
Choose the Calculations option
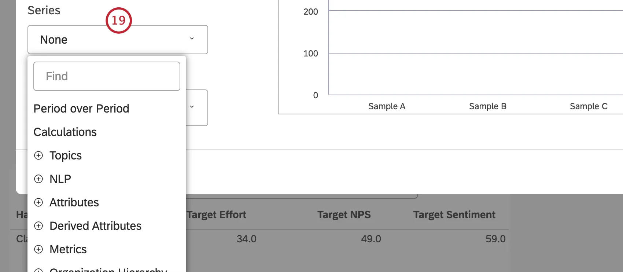[65, 132]
